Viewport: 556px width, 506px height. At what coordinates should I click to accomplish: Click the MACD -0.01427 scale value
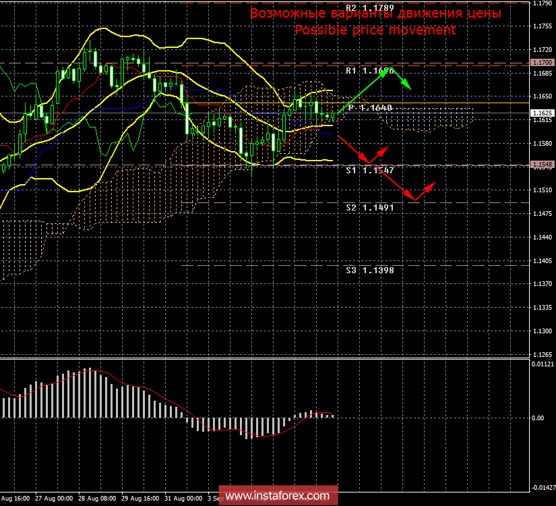[x=543, y=488]
